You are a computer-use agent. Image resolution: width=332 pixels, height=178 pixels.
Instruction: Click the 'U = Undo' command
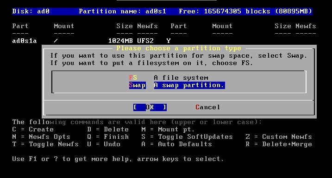pos(104,144)
